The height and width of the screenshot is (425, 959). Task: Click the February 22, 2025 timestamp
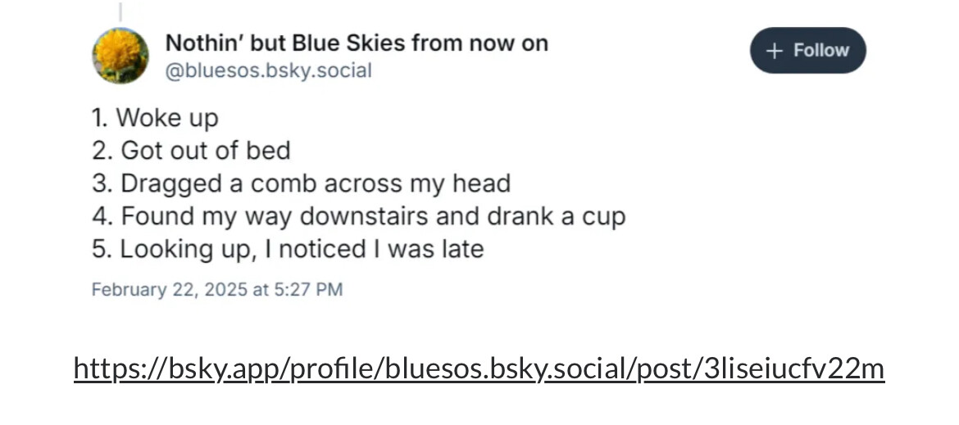(217, 289)
